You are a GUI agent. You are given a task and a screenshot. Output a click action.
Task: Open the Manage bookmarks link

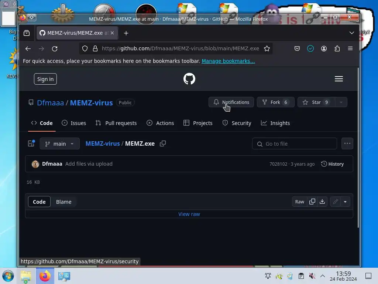[228, 61]
